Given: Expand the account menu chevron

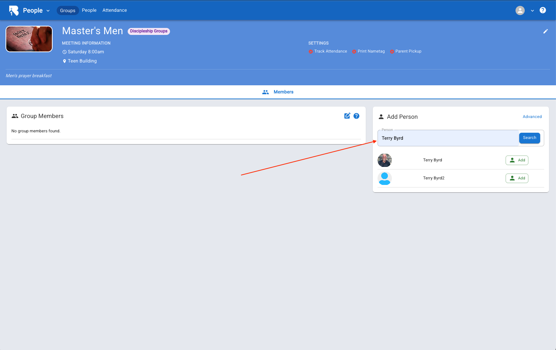Looking at the screenshot, I should click(532, 11).
